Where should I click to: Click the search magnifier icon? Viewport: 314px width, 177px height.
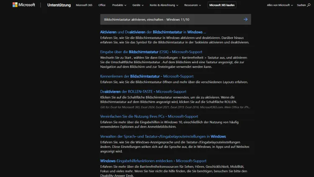309,5
